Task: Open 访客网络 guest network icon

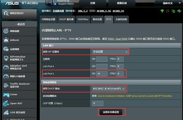Action: coord(6,49)
